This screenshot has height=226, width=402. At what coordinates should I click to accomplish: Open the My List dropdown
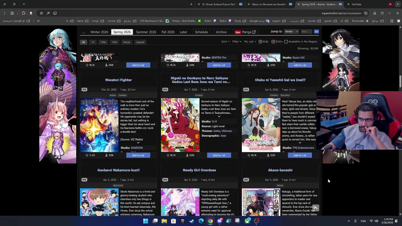[250, 41]
